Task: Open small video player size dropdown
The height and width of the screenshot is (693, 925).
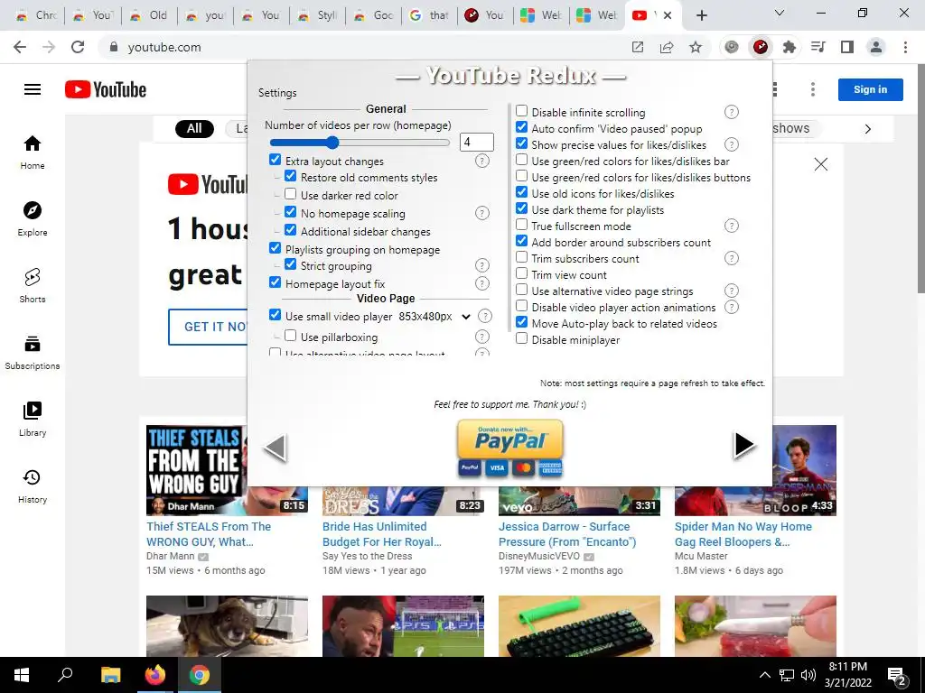Action: (434, 317)
